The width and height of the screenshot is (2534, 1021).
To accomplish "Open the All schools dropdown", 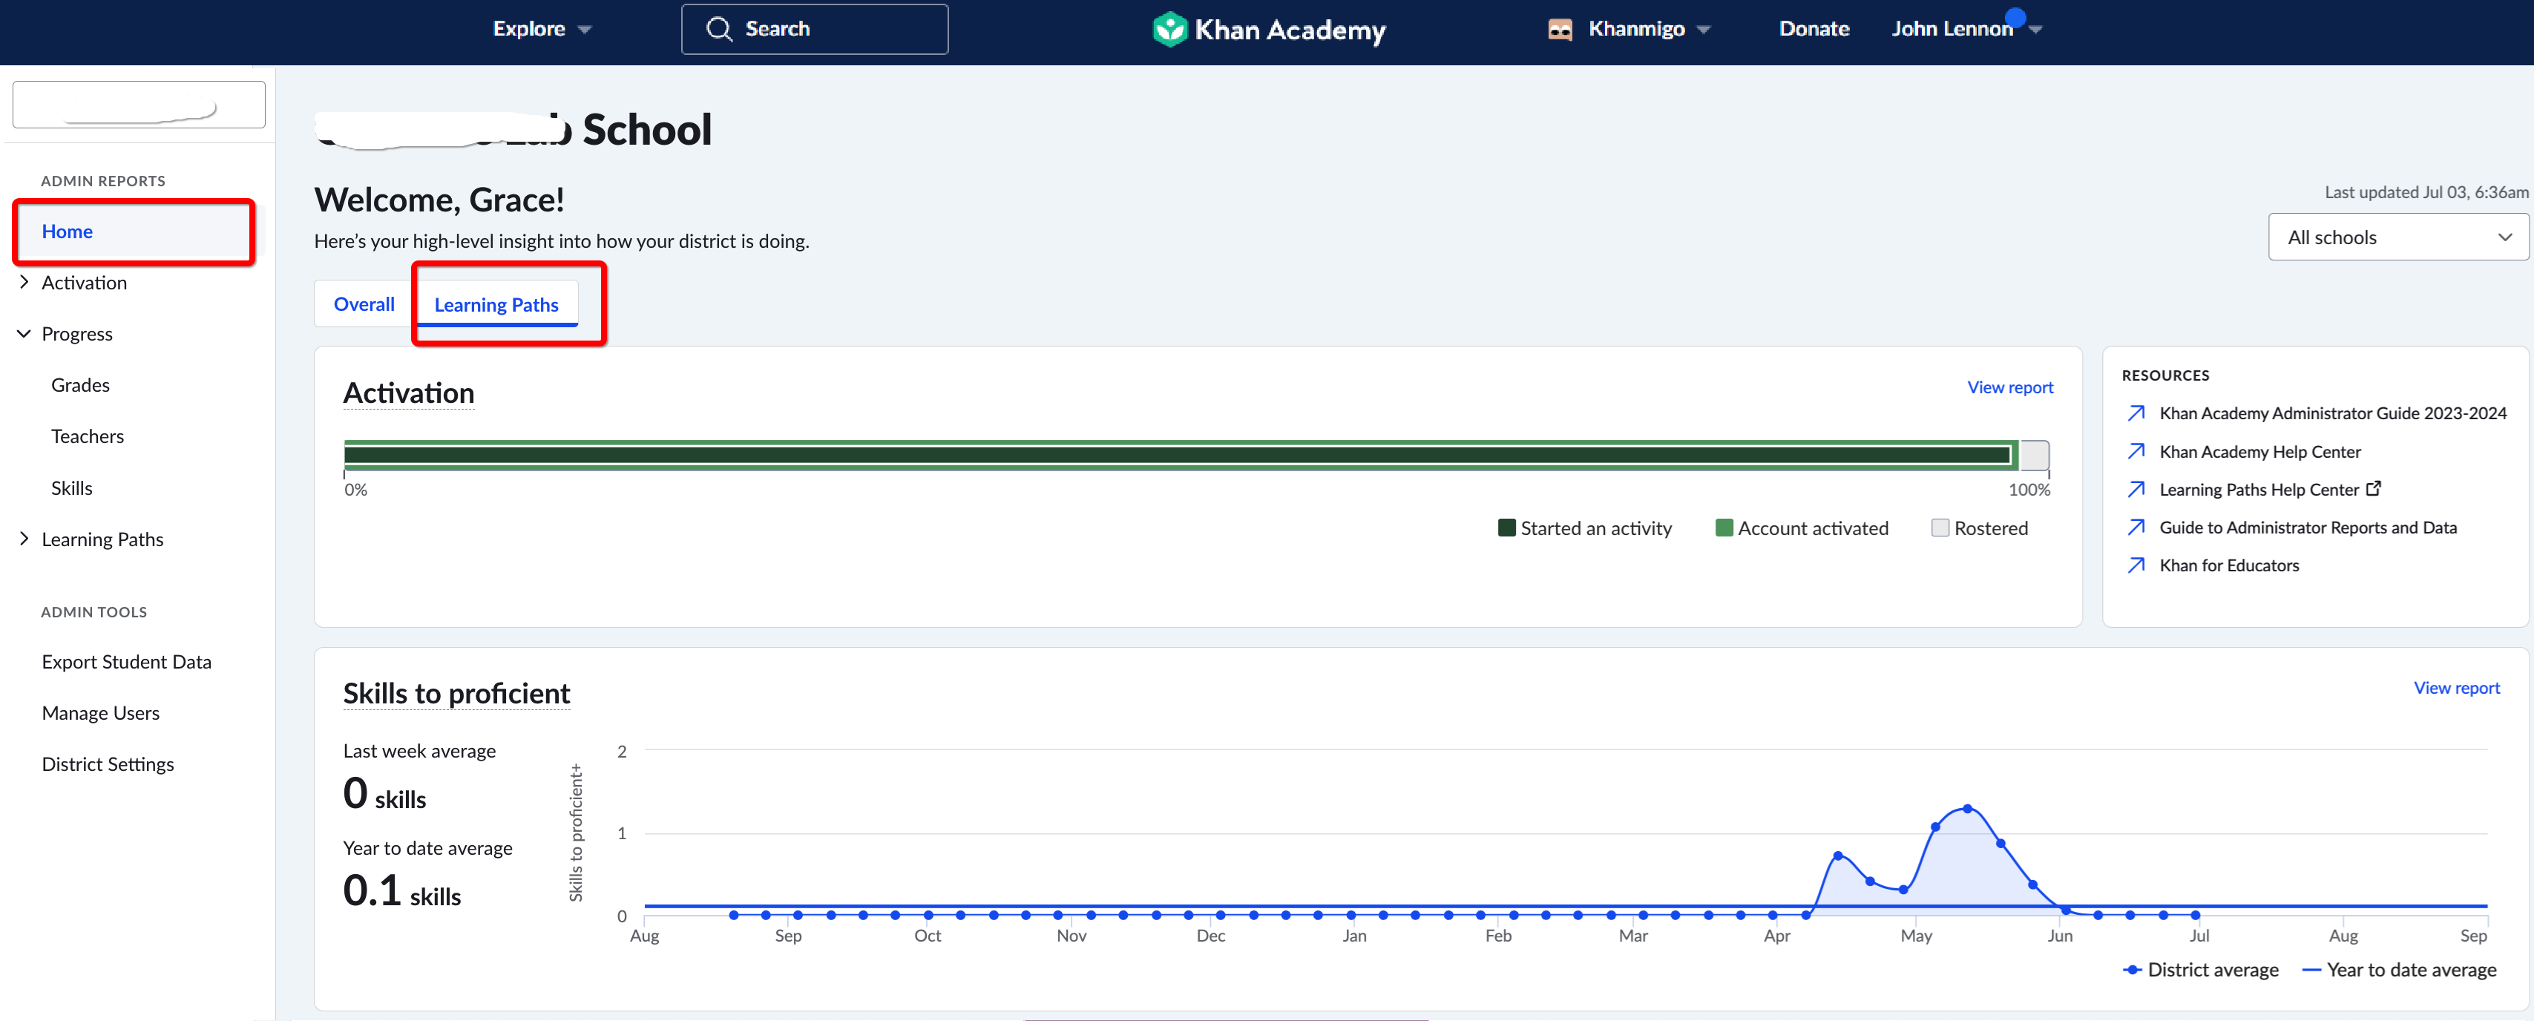I will pos(2397,237).
